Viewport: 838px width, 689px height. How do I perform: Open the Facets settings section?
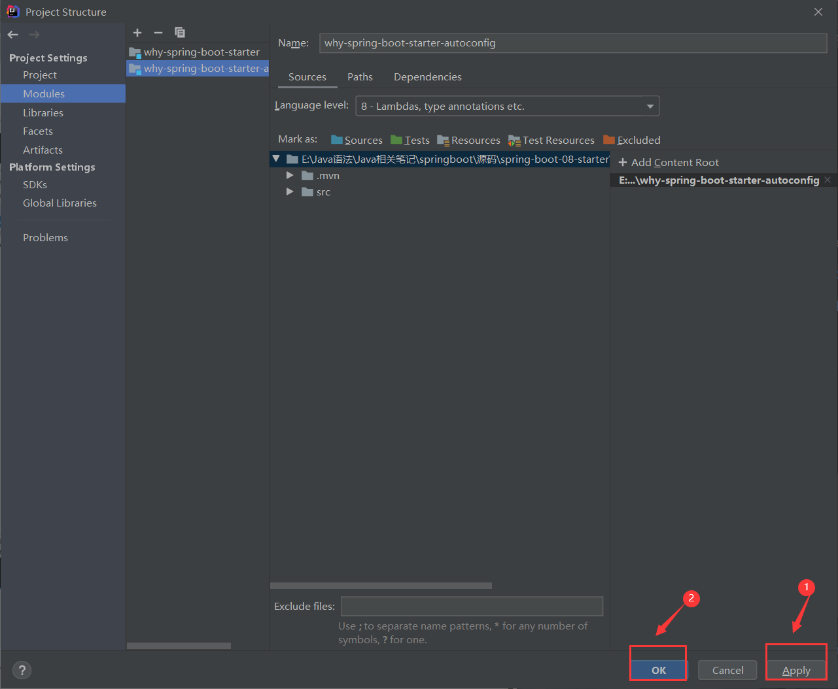click(x=38, y=131)
